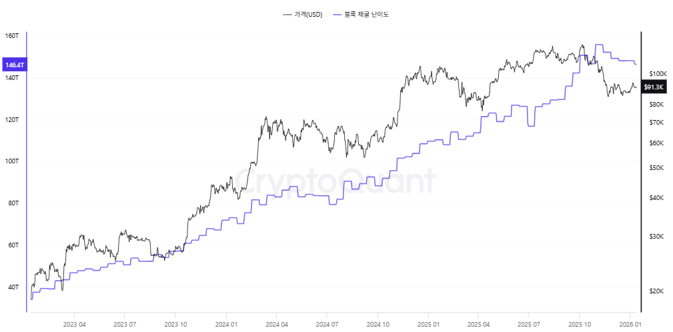The width and height of the screenshot is (673, 332).
Task: Select the 2023 04 date label
Action: (74, 325)
